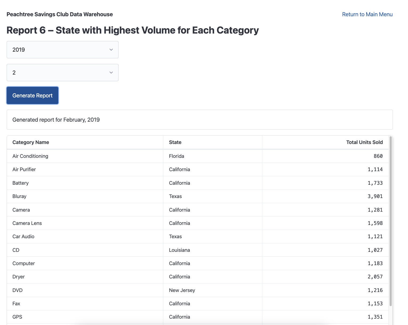Image resolution: width=408 pixels, height=325 pixels.
Task: Click the Total Units Sold column header
Action: click(364, 142)
